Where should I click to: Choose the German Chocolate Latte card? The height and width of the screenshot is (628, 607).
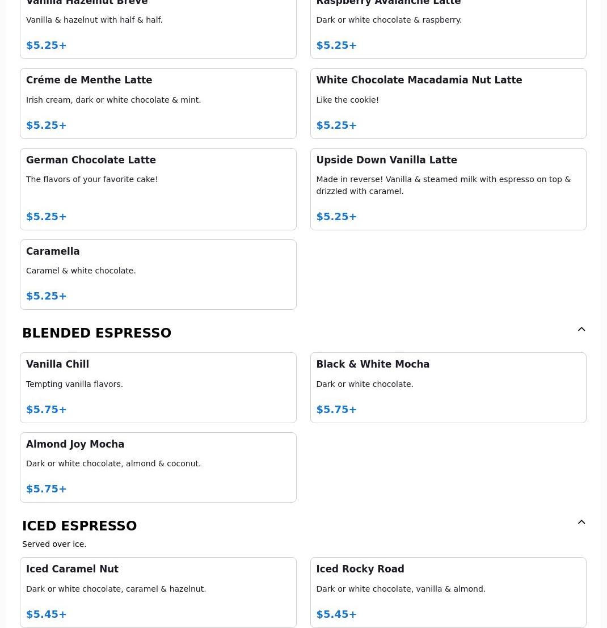click(158, 189)
